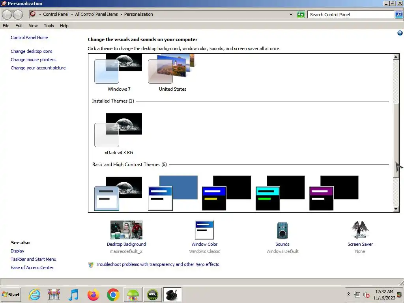Expand the All Control Panel Items breadcrumb arrow
Screen dimensions: 404x303
point(121,15)
